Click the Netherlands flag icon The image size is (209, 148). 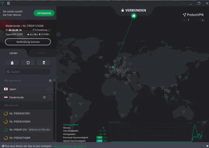(x=6, y=97)
